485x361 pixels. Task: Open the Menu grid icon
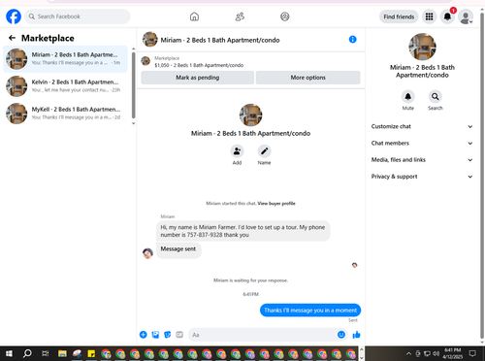click(x=429, y=16)
